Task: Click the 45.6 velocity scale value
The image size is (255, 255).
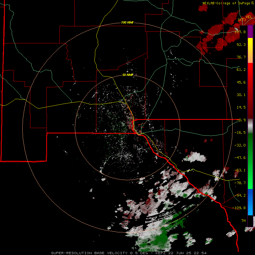Action: click(x=241, y=82)
